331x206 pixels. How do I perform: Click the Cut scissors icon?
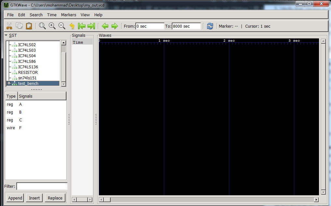[x=9, y=26]
